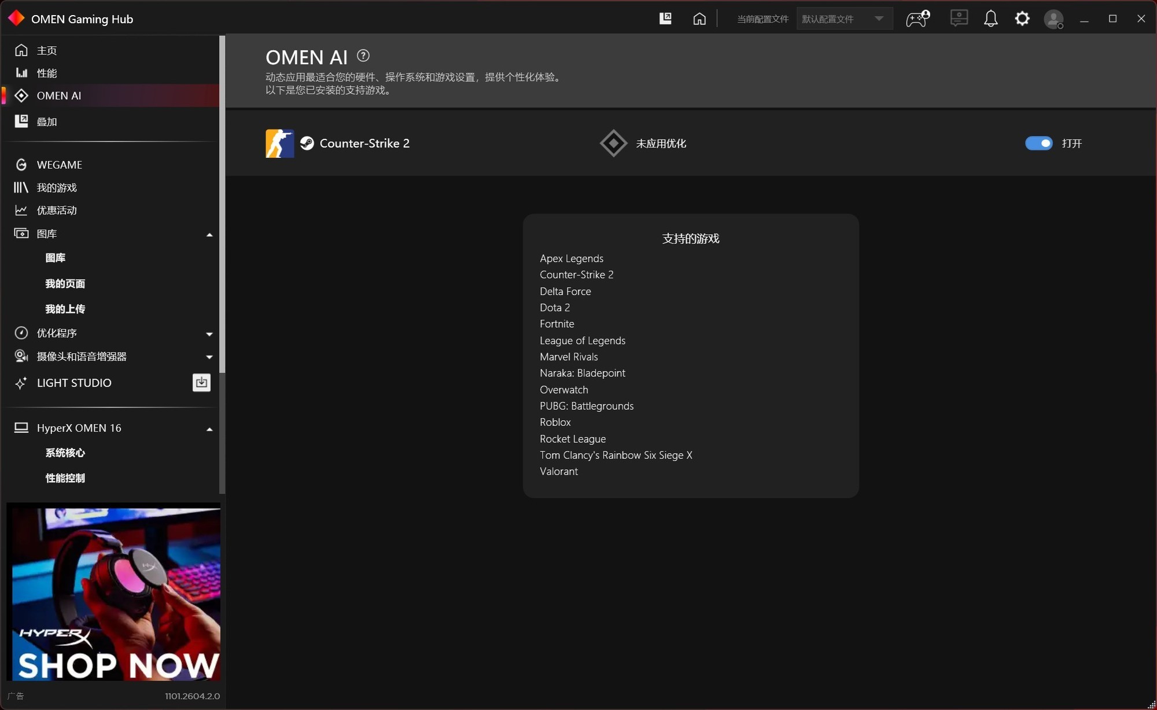This screenshot has height=710, width=1157.
Task: Click Delta Force in supported games list
Action: pos(565,291)
